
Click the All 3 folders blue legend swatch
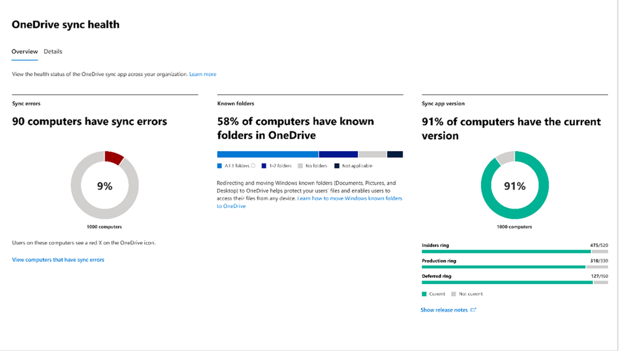point(219,166)
